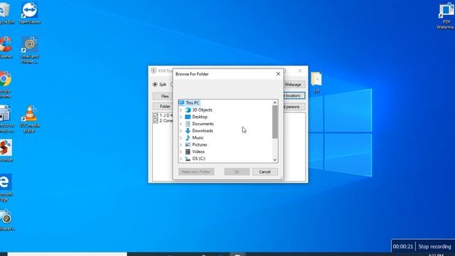Toggle checkbox for item 2 in KNK list
Viewport: 455px width, 256px height.
pos(156,121)
